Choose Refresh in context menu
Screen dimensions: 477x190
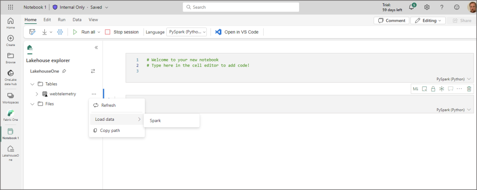tap(117, 105)
